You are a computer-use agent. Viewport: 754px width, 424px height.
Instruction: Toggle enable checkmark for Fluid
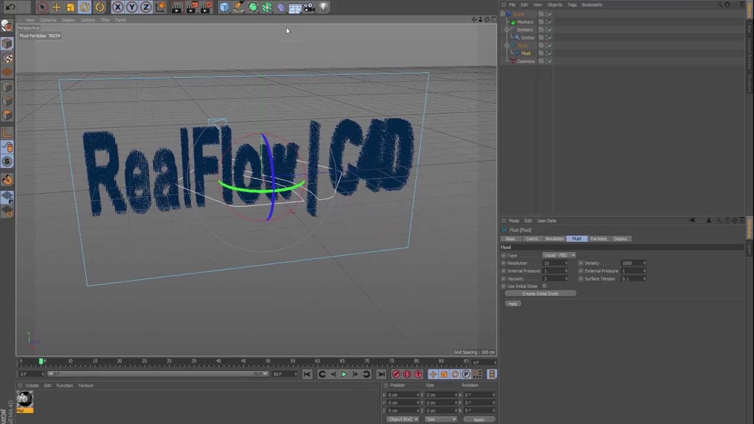pyautogui.click(x=549, y=54)
